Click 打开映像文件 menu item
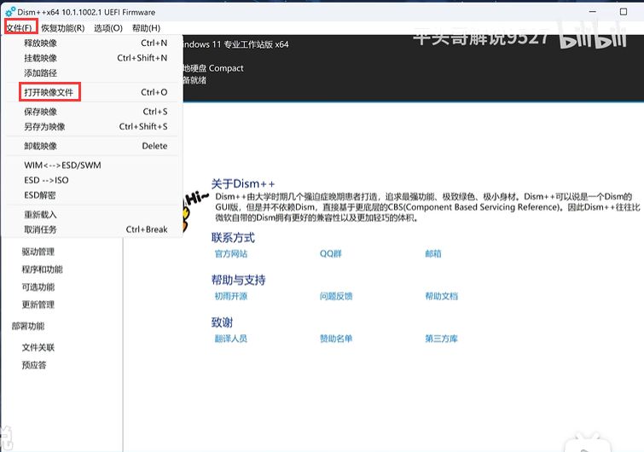Image resolution: width=644 pixels, height=452 pixels. tap(49, 92)
